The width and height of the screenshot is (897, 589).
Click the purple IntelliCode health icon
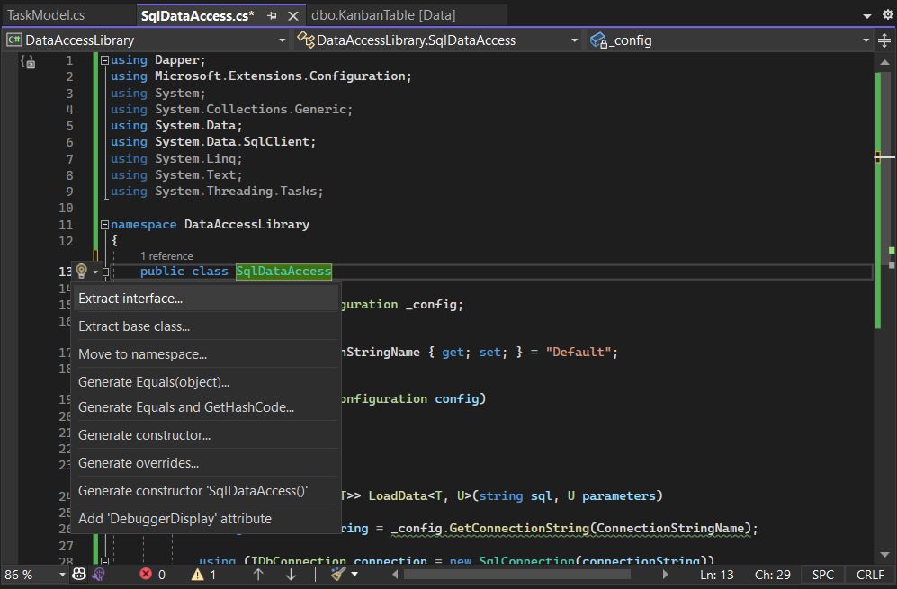[98, 574]
